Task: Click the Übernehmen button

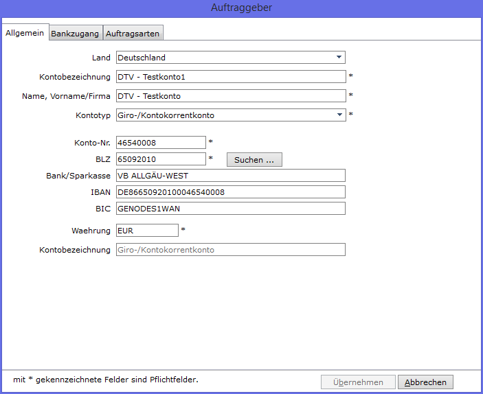Action: click(358, 382)
